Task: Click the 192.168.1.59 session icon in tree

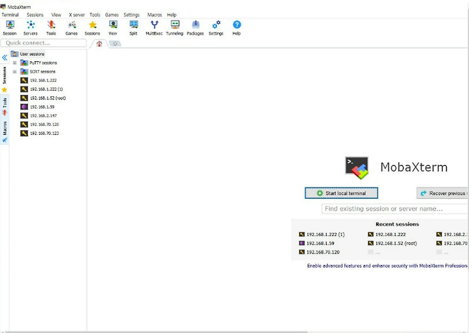Action: coord(24,107)
